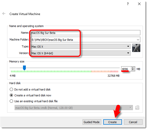Click the back arrow icon
The height and width of the screenshot is (130, 148).
coord(4,14)
